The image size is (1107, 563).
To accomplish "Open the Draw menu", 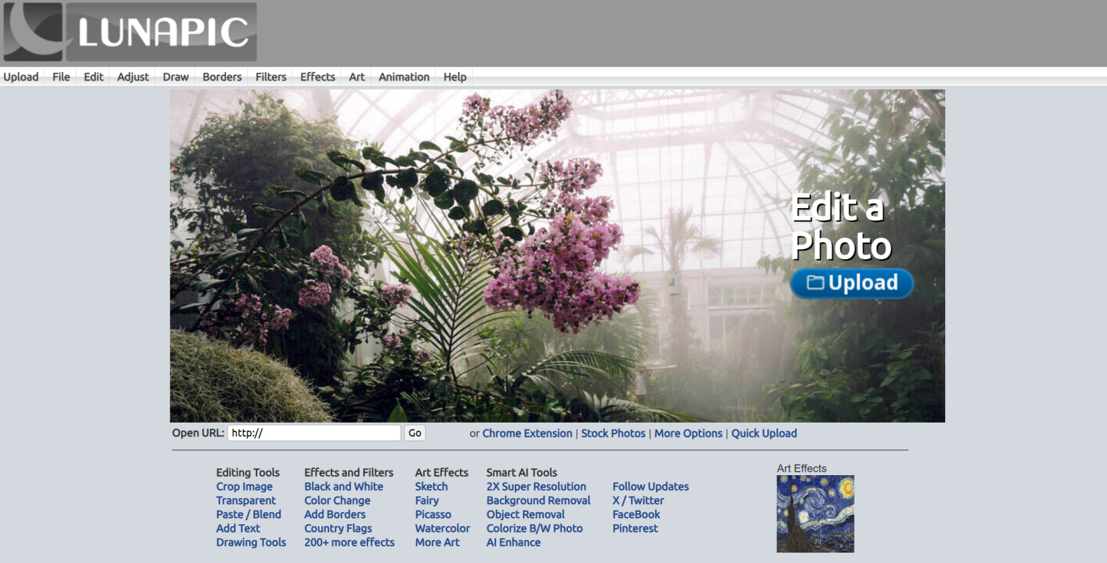I will (x=176, y=77).
